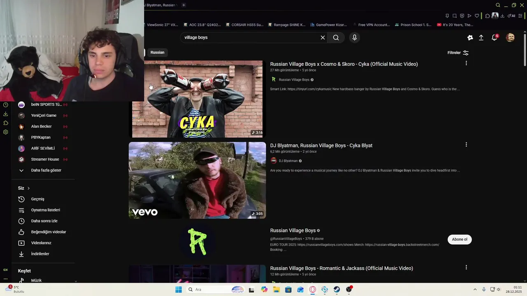Open the AOC 23.8" Q24G2 bookmark
The height and width of the screenshot is (296, 527).
click(202, 25)
